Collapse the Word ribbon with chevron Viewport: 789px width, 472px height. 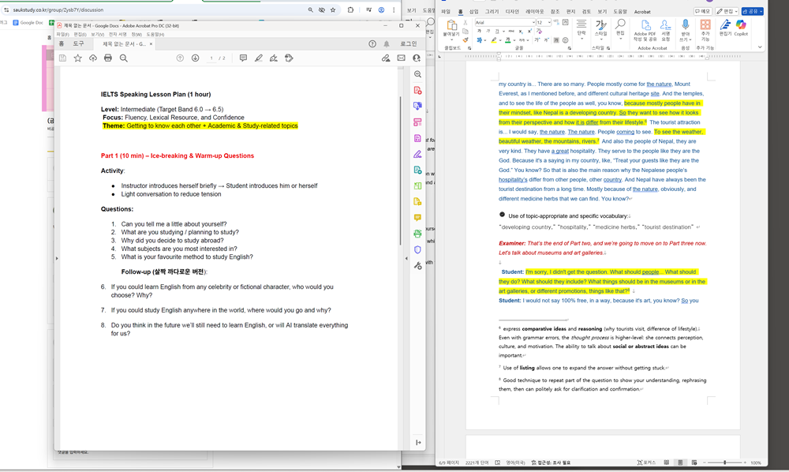coord(760,47)
